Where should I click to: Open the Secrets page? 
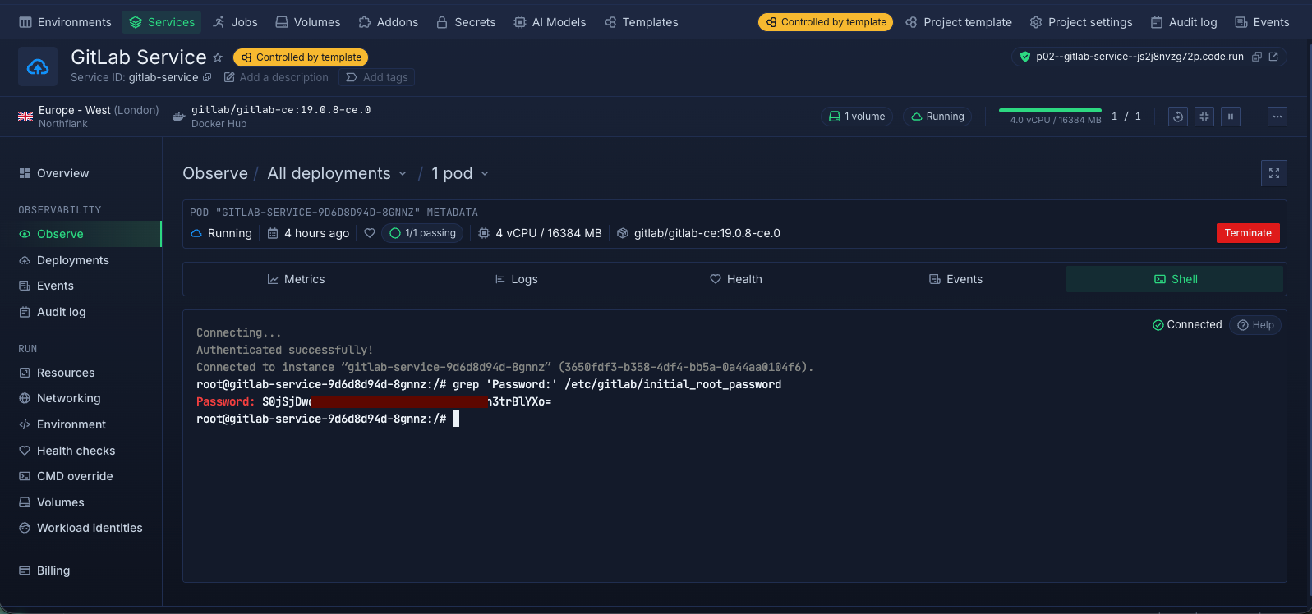click(x=466, y=22)
